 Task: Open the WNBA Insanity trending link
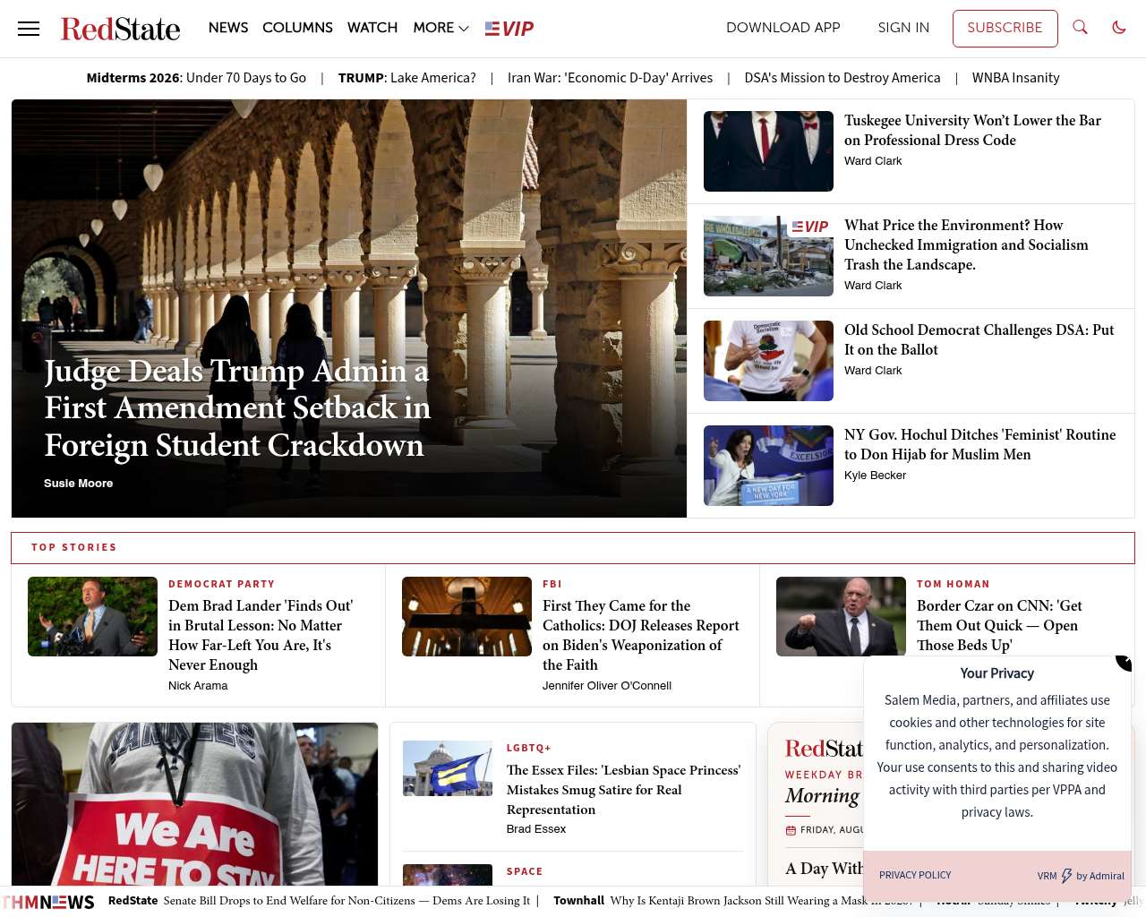pyautogui.click(x=1016, y=78)
